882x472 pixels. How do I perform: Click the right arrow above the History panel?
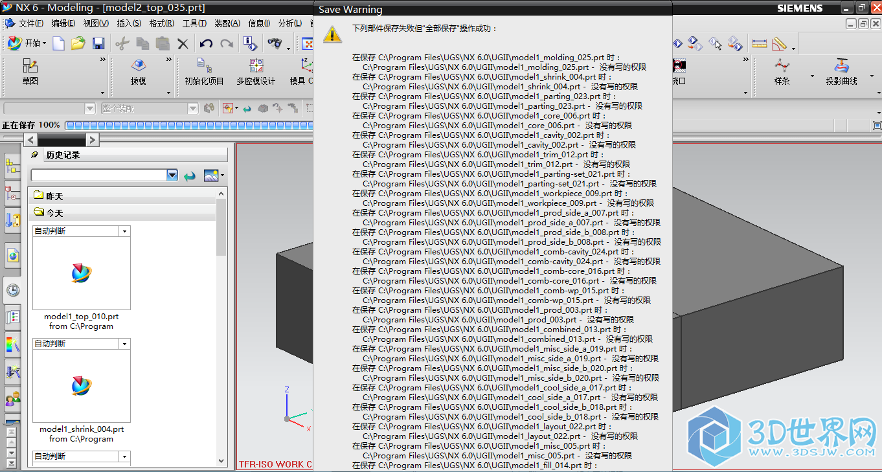point(92,139)
